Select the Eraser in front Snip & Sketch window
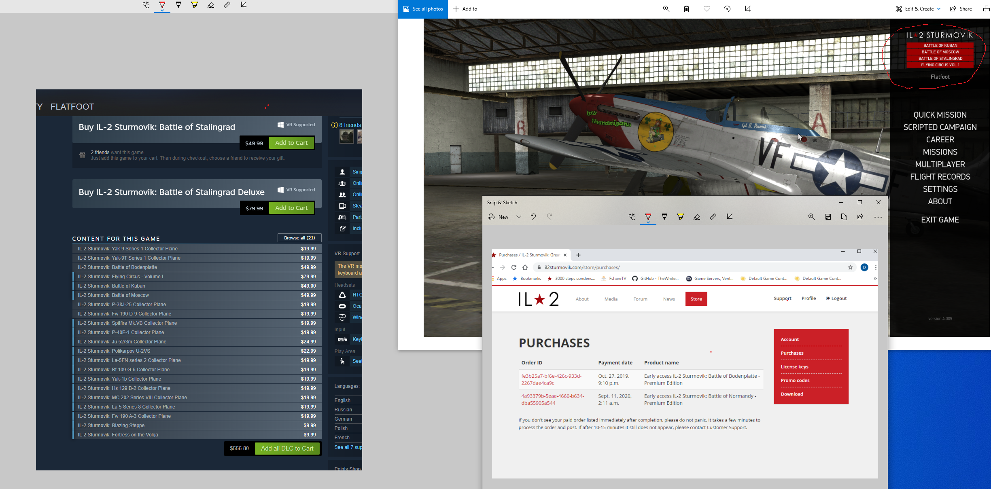 [697, 217]
